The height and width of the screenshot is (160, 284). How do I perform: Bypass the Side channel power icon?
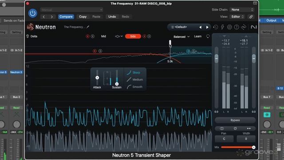(x=144, y=36)
